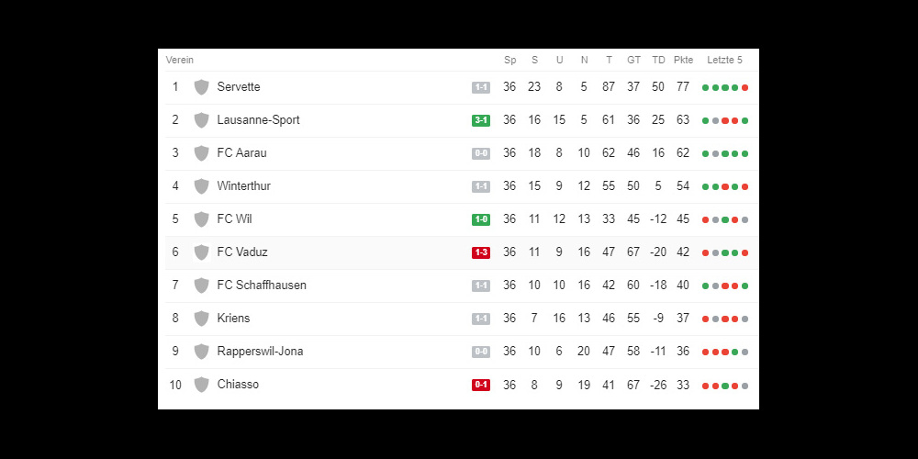
Task: Click the Kriens club shield icon
Action: 201,319
